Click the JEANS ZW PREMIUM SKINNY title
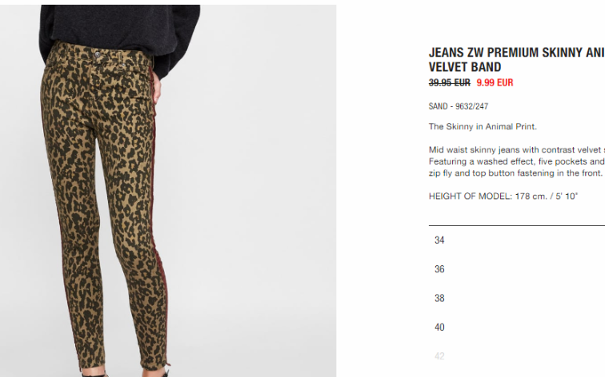Screen dimensions: 605x377 pyautogui.click(x=517, y=53)
